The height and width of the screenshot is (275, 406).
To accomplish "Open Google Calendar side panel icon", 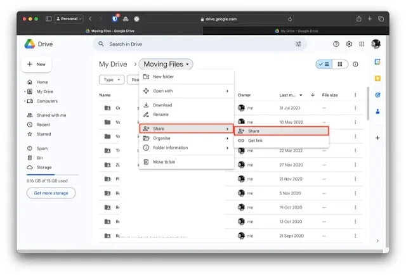I will point(377,62).
